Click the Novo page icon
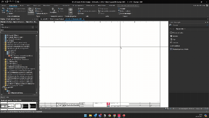This screenshot has height=118, width=209. (36, 9)
